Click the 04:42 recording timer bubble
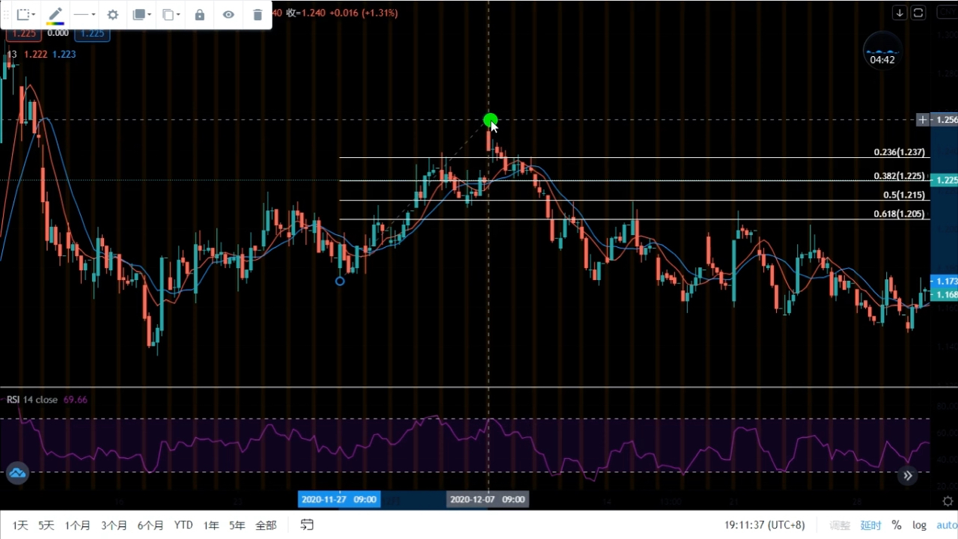This screenshot has height=539, width=958. point(882,50)
